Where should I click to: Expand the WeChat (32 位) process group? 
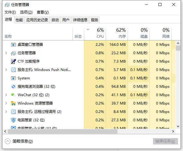pos(6,95)
